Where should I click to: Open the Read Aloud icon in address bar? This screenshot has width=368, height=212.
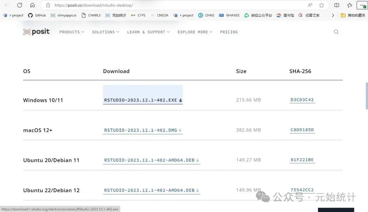[x=310, y=5]
